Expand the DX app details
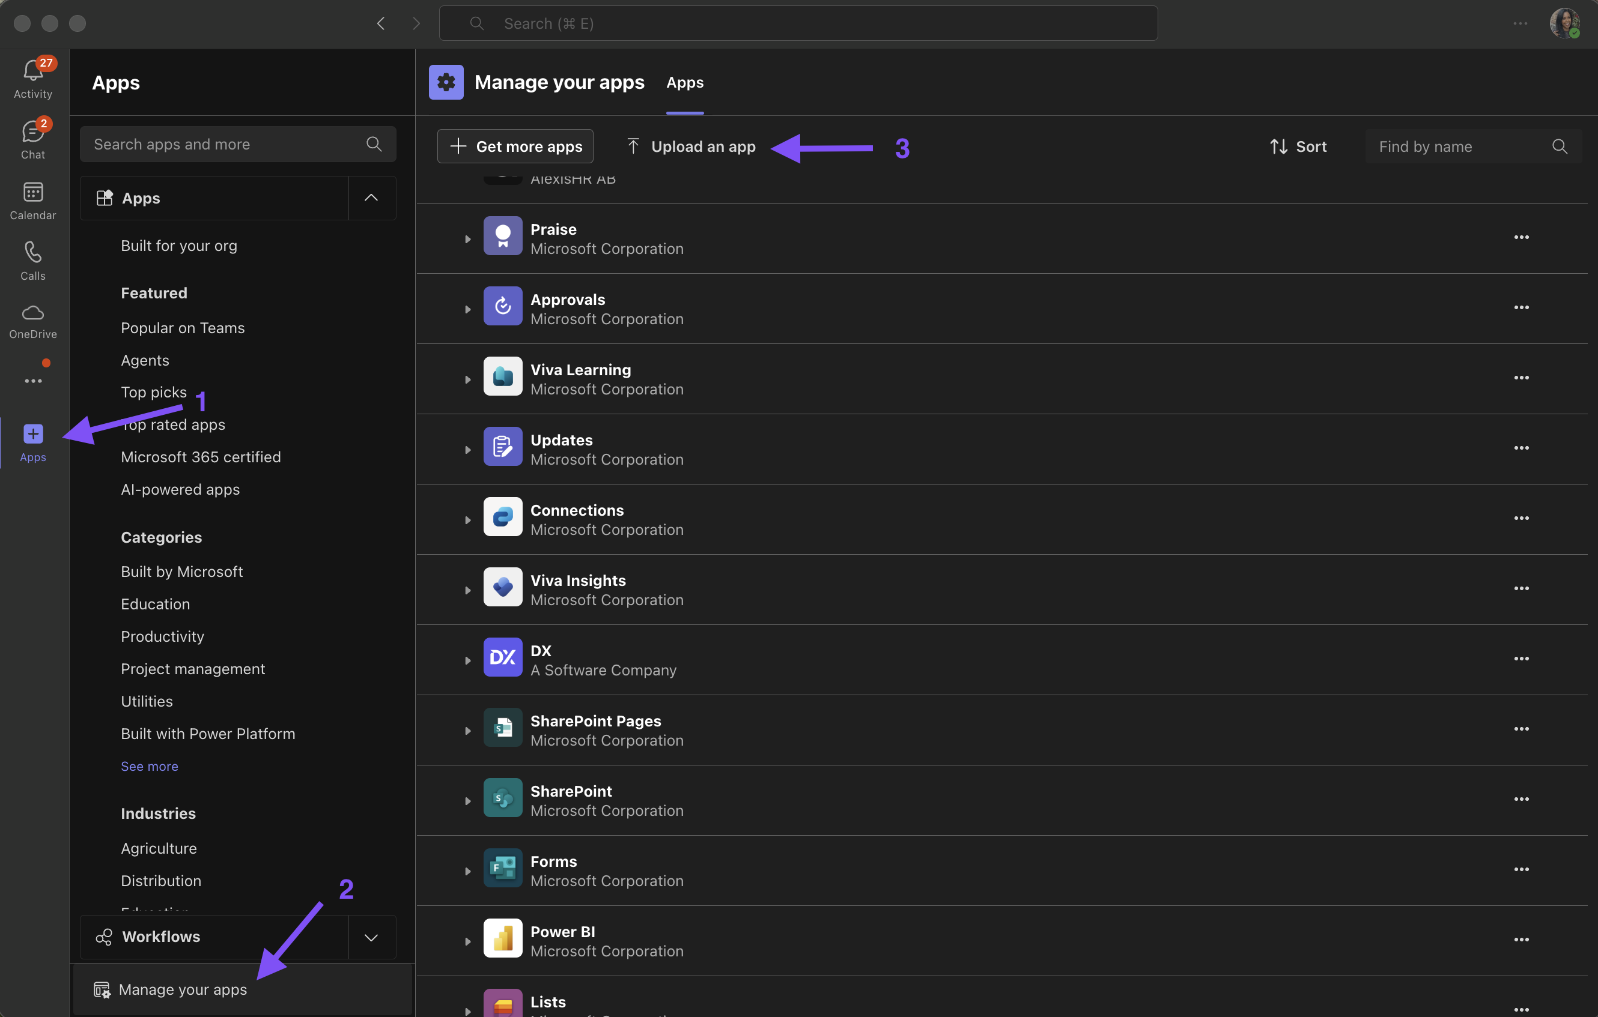 [x=467, y=660]
